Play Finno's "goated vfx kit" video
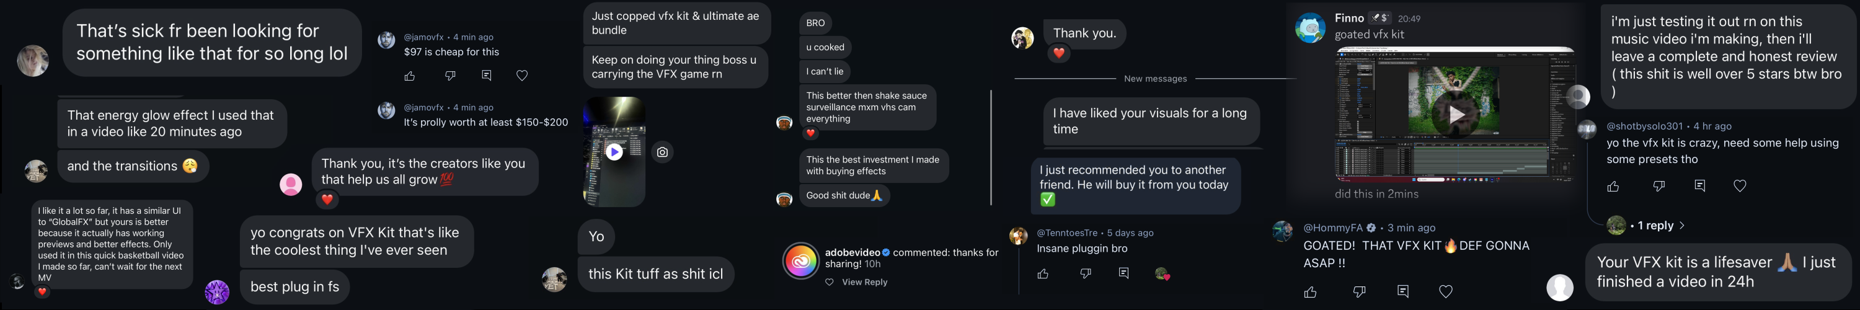 pyautogui.click(x=1456, y=114)
